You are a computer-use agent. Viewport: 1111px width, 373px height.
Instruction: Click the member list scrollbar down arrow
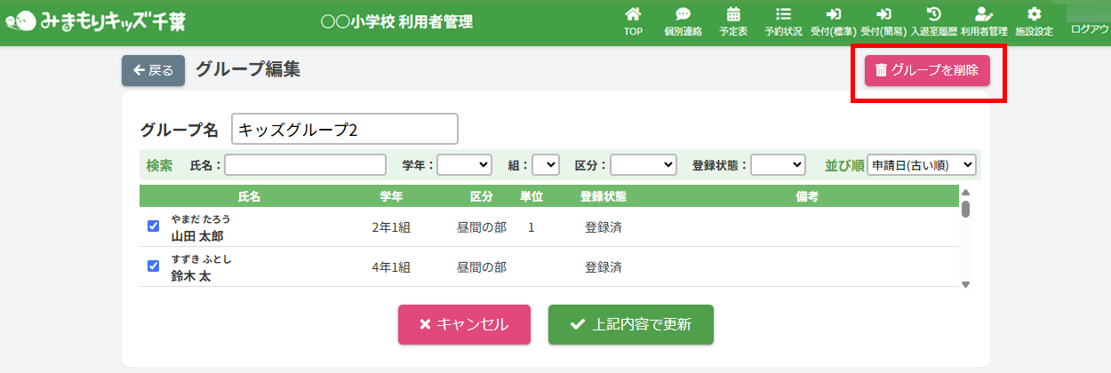(x=965, y=284)
